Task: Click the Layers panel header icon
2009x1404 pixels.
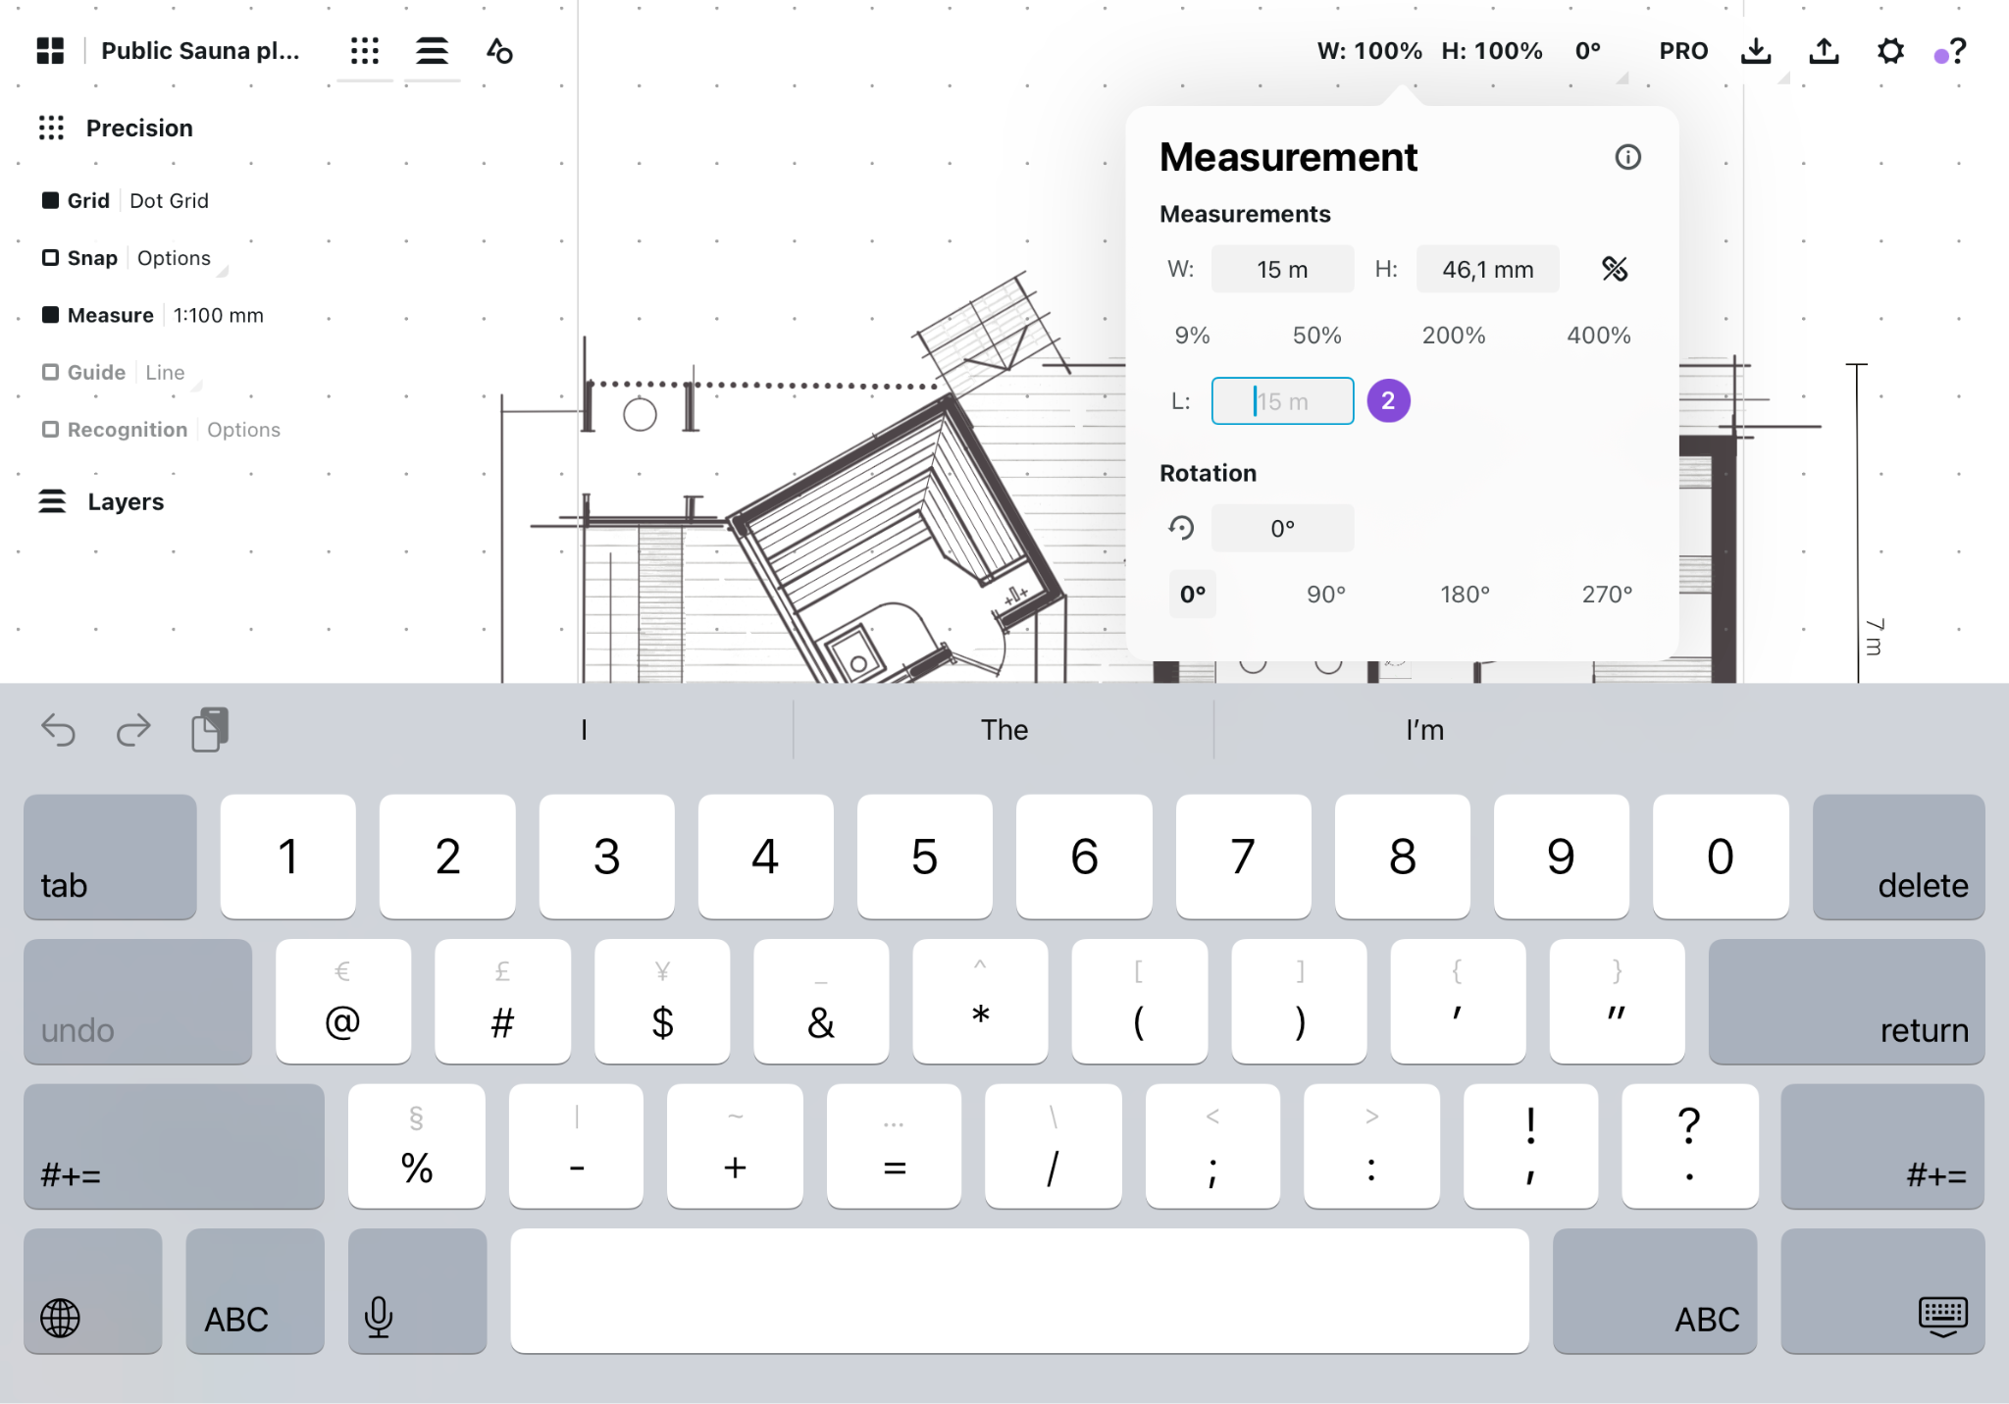Action: click(x=52, y=501)
